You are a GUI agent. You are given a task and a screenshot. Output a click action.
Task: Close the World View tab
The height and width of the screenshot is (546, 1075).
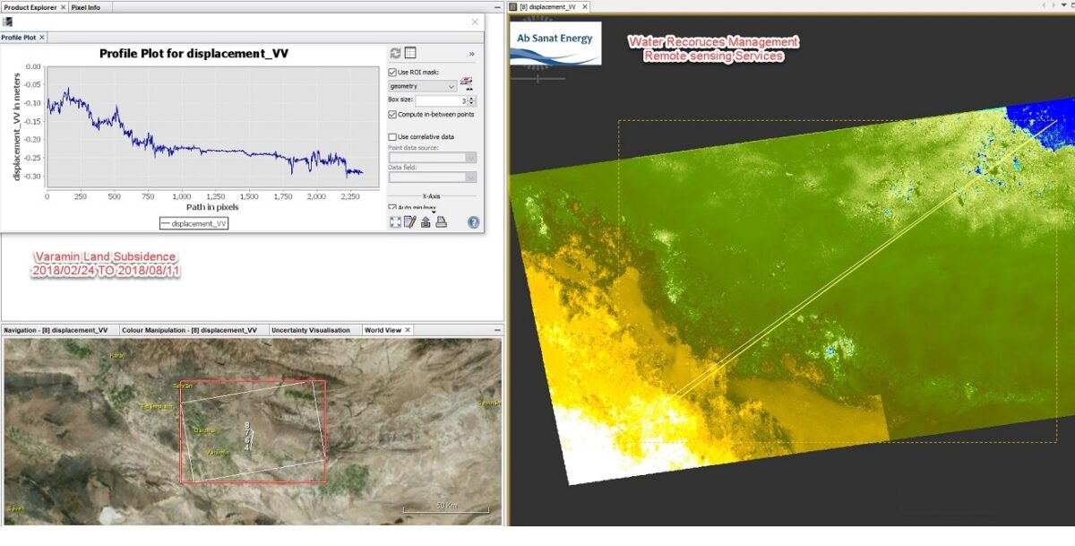click(408, 330)
